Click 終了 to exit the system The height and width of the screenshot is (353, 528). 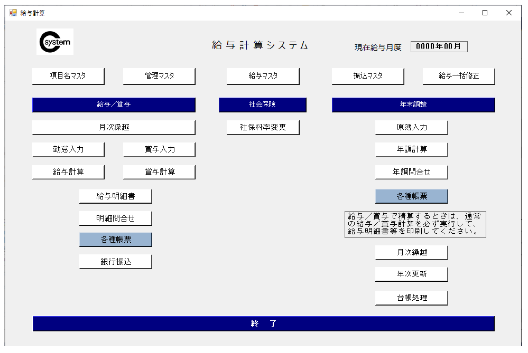tap(264, 323)
